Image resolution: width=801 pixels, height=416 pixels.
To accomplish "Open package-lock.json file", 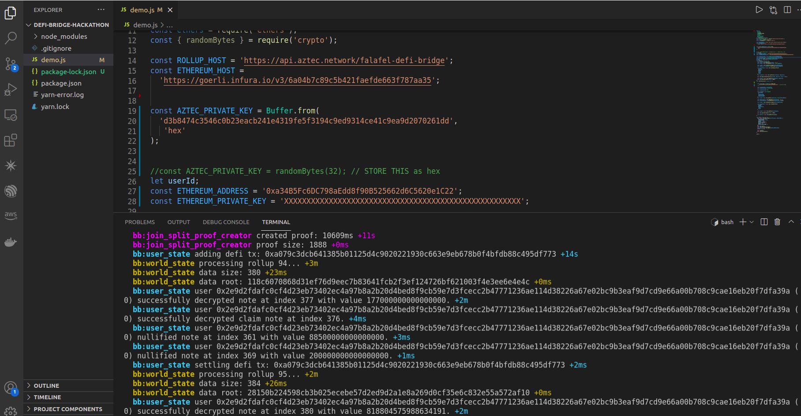I will tap(68, 71).
